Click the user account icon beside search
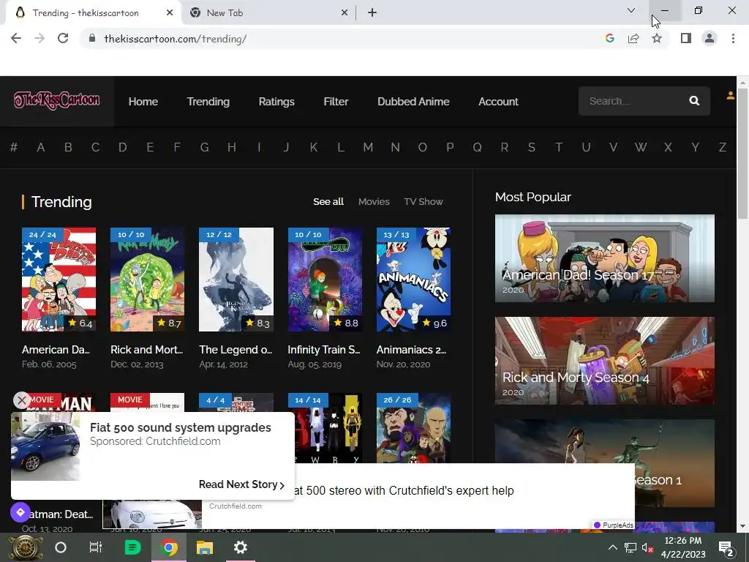 731,96
